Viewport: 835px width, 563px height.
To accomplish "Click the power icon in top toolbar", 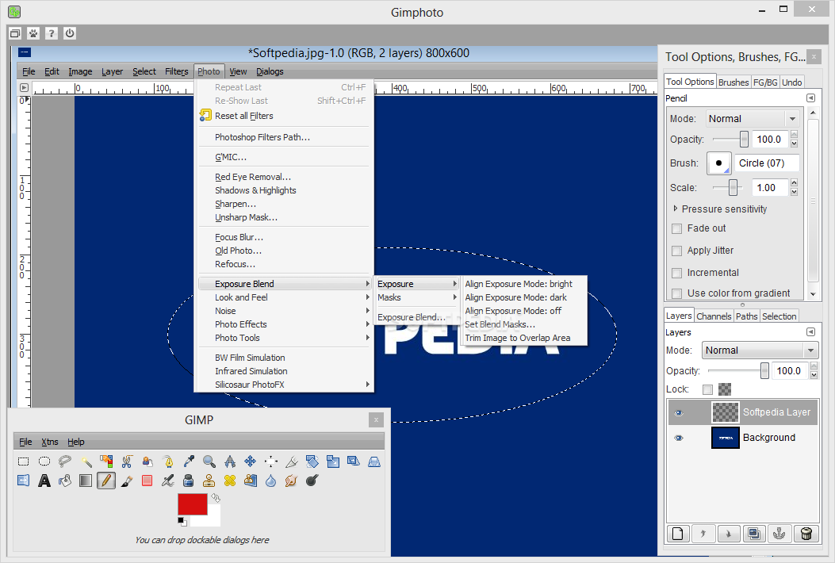I will coord(70,33).
